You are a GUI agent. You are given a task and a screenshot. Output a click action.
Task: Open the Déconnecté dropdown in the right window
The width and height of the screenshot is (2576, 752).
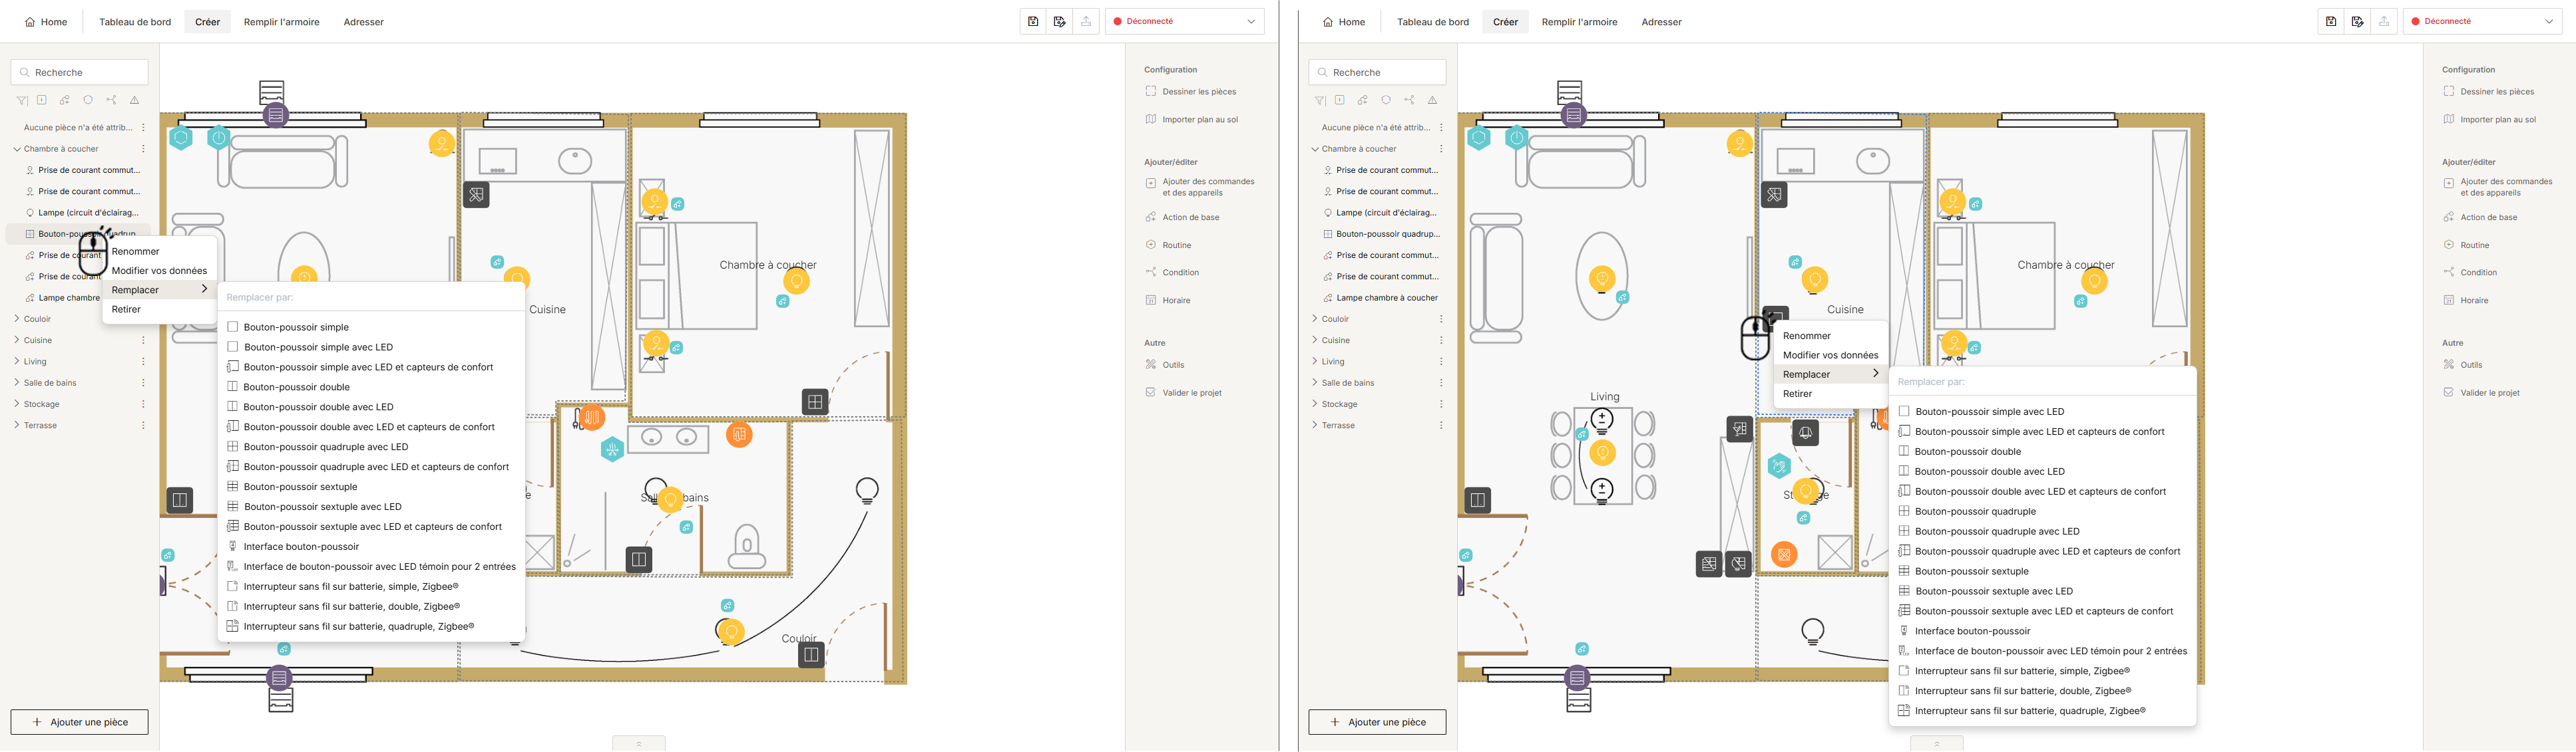[x=2483, y=21]
